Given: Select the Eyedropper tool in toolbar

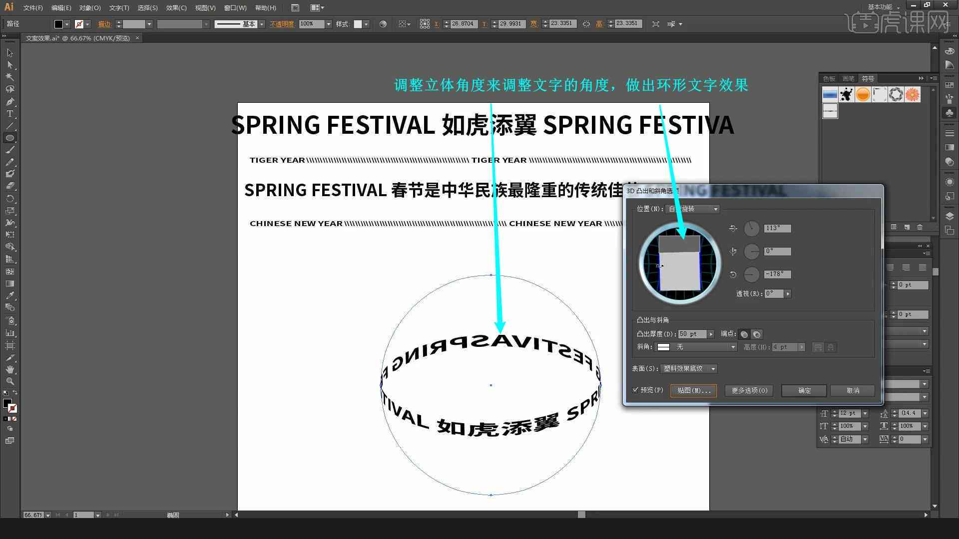Looking at the screenshot, I should tap(8, 295).
